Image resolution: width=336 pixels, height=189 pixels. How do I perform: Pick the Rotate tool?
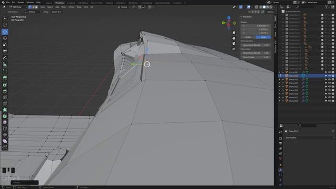click(x=5, y=38)
